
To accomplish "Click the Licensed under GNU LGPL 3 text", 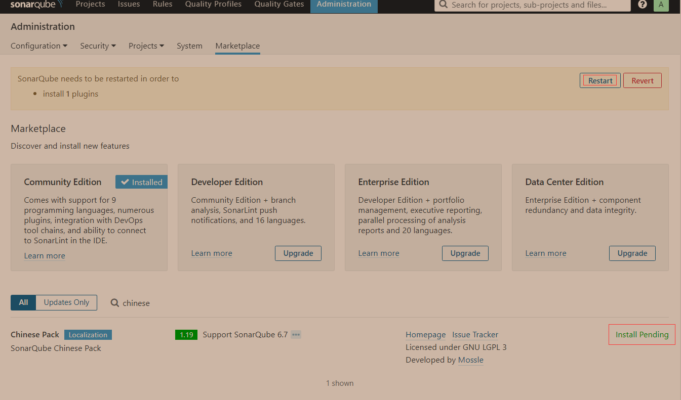I will point(456,347).
